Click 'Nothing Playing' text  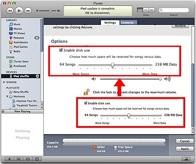point(23,134)
